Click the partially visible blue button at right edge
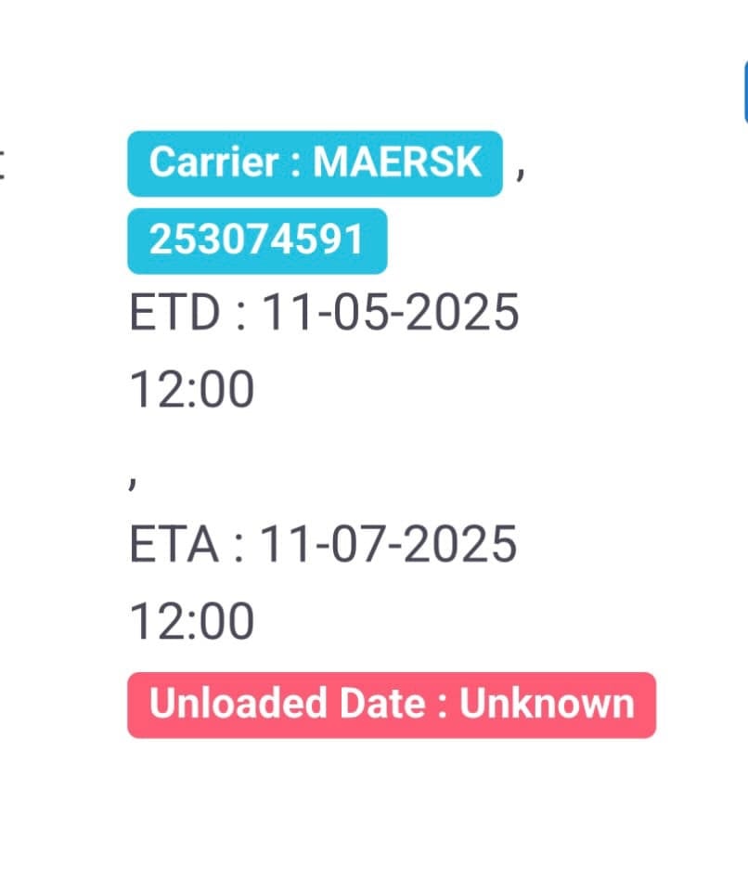 (x=746, y=92)
